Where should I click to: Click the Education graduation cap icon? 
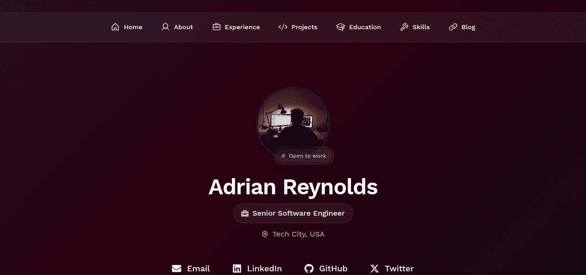(x=341, y=27)
